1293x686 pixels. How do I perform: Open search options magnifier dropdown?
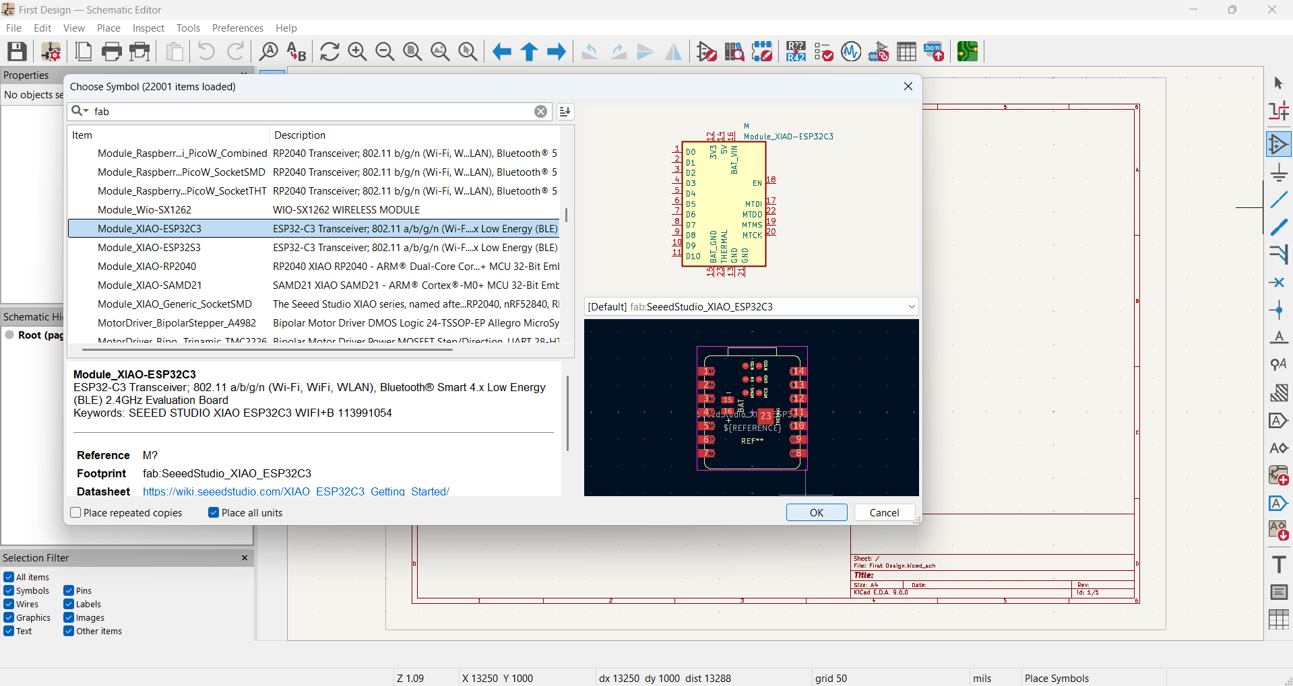(80, 111)
